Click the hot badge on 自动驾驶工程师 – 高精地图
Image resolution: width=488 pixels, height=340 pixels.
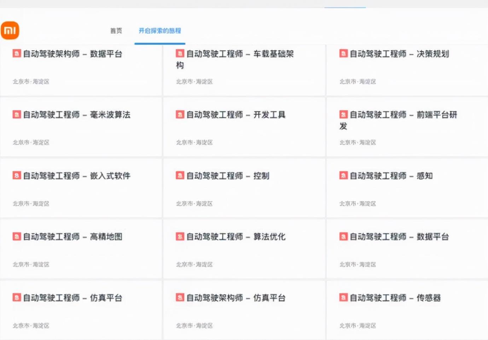(x=17, y=236)
